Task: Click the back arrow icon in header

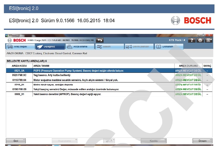Action: click(x=100, y=40)
